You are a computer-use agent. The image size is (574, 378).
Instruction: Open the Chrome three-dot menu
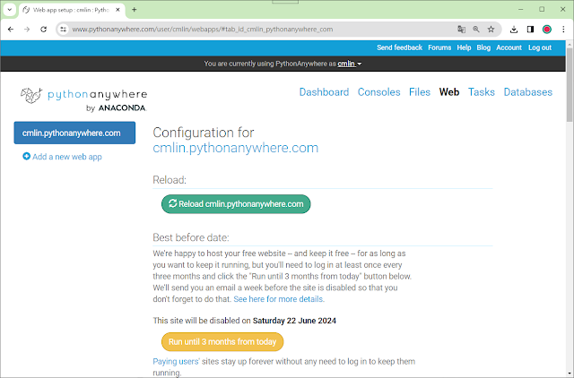pyautogui.click(x=563, y=30)
